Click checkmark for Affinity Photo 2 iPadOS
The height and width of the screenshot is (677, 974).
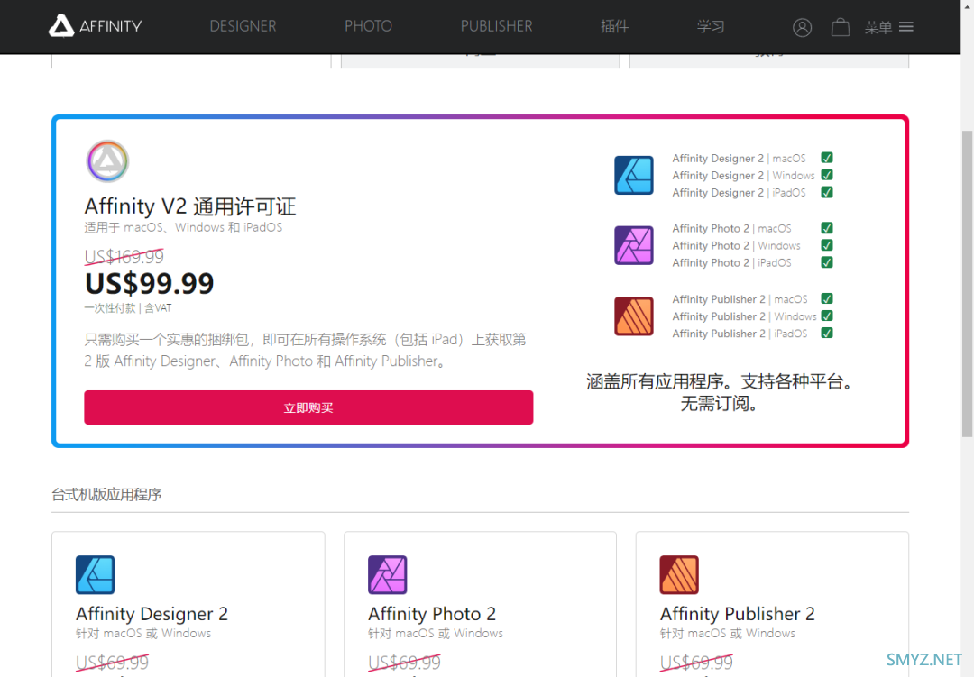(x=827, y=262)
